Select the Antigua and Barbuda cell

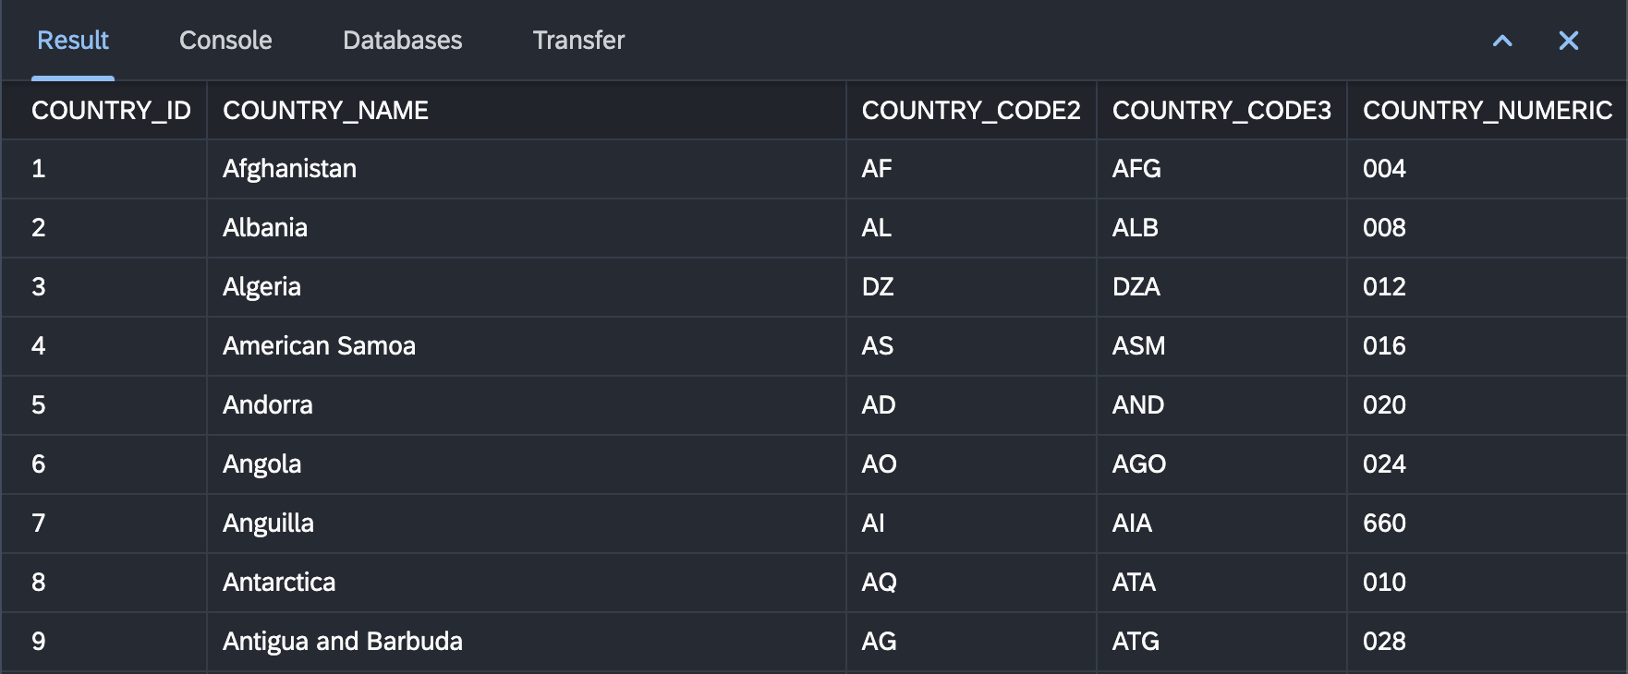(527, 642)
